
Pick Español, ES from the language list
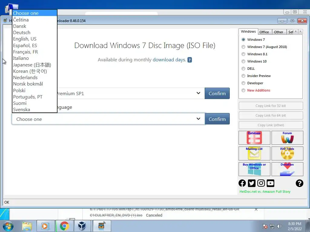[x=35, y=45]
